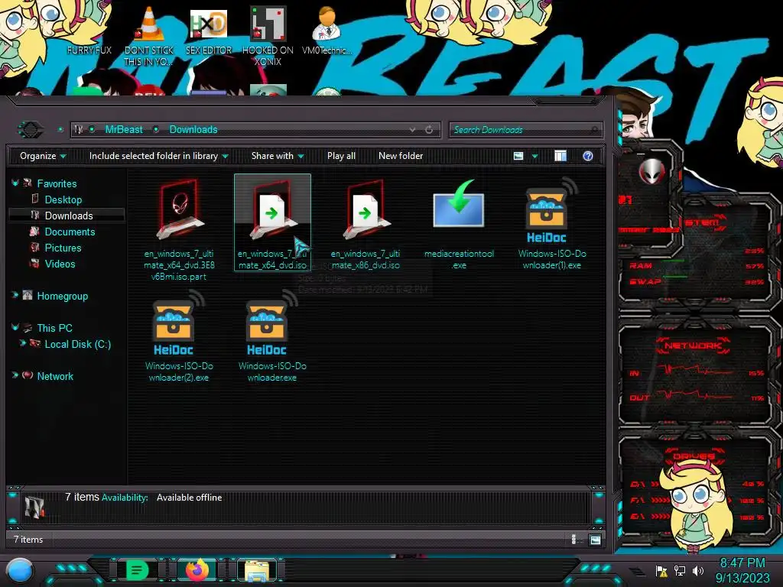Select mediacreationtool.exe icon

point(459,203)
